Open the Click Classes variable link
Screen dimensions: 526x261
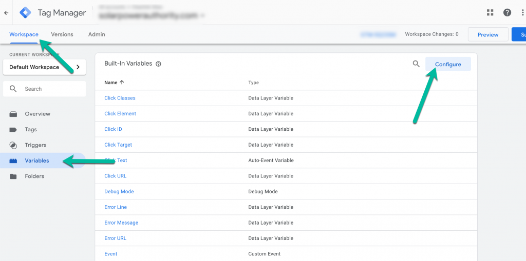coord(120,98)
